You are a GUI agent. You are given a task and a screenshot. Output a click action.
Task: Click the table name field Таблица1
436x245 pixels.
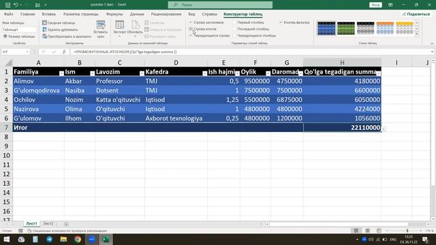click(19, 29)
